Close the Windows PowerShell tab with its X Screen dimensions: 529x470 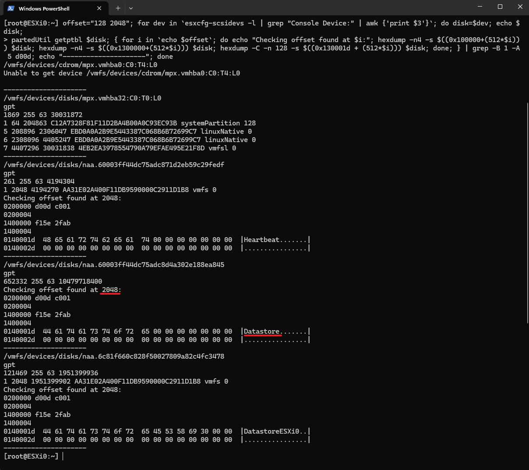[99, 8]
